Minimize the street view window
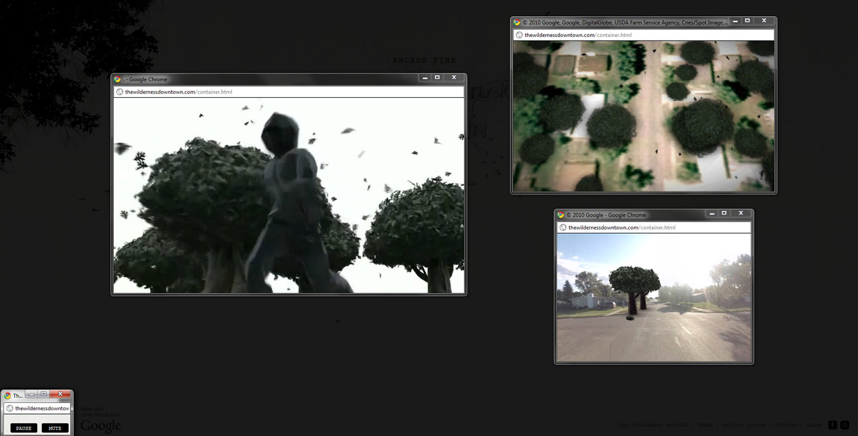Viewport: 858px width, 436px height. click(x=712, y=213)
